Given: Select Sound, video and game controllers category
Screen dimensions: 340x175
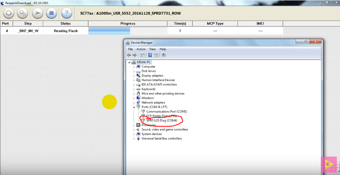Looking at the screenshot, I should tap(164, 129).
